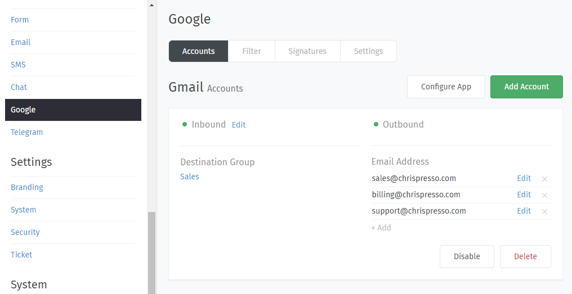572x294 pixels.
Task: Click the Inbound status label
Action: point(209,125)
